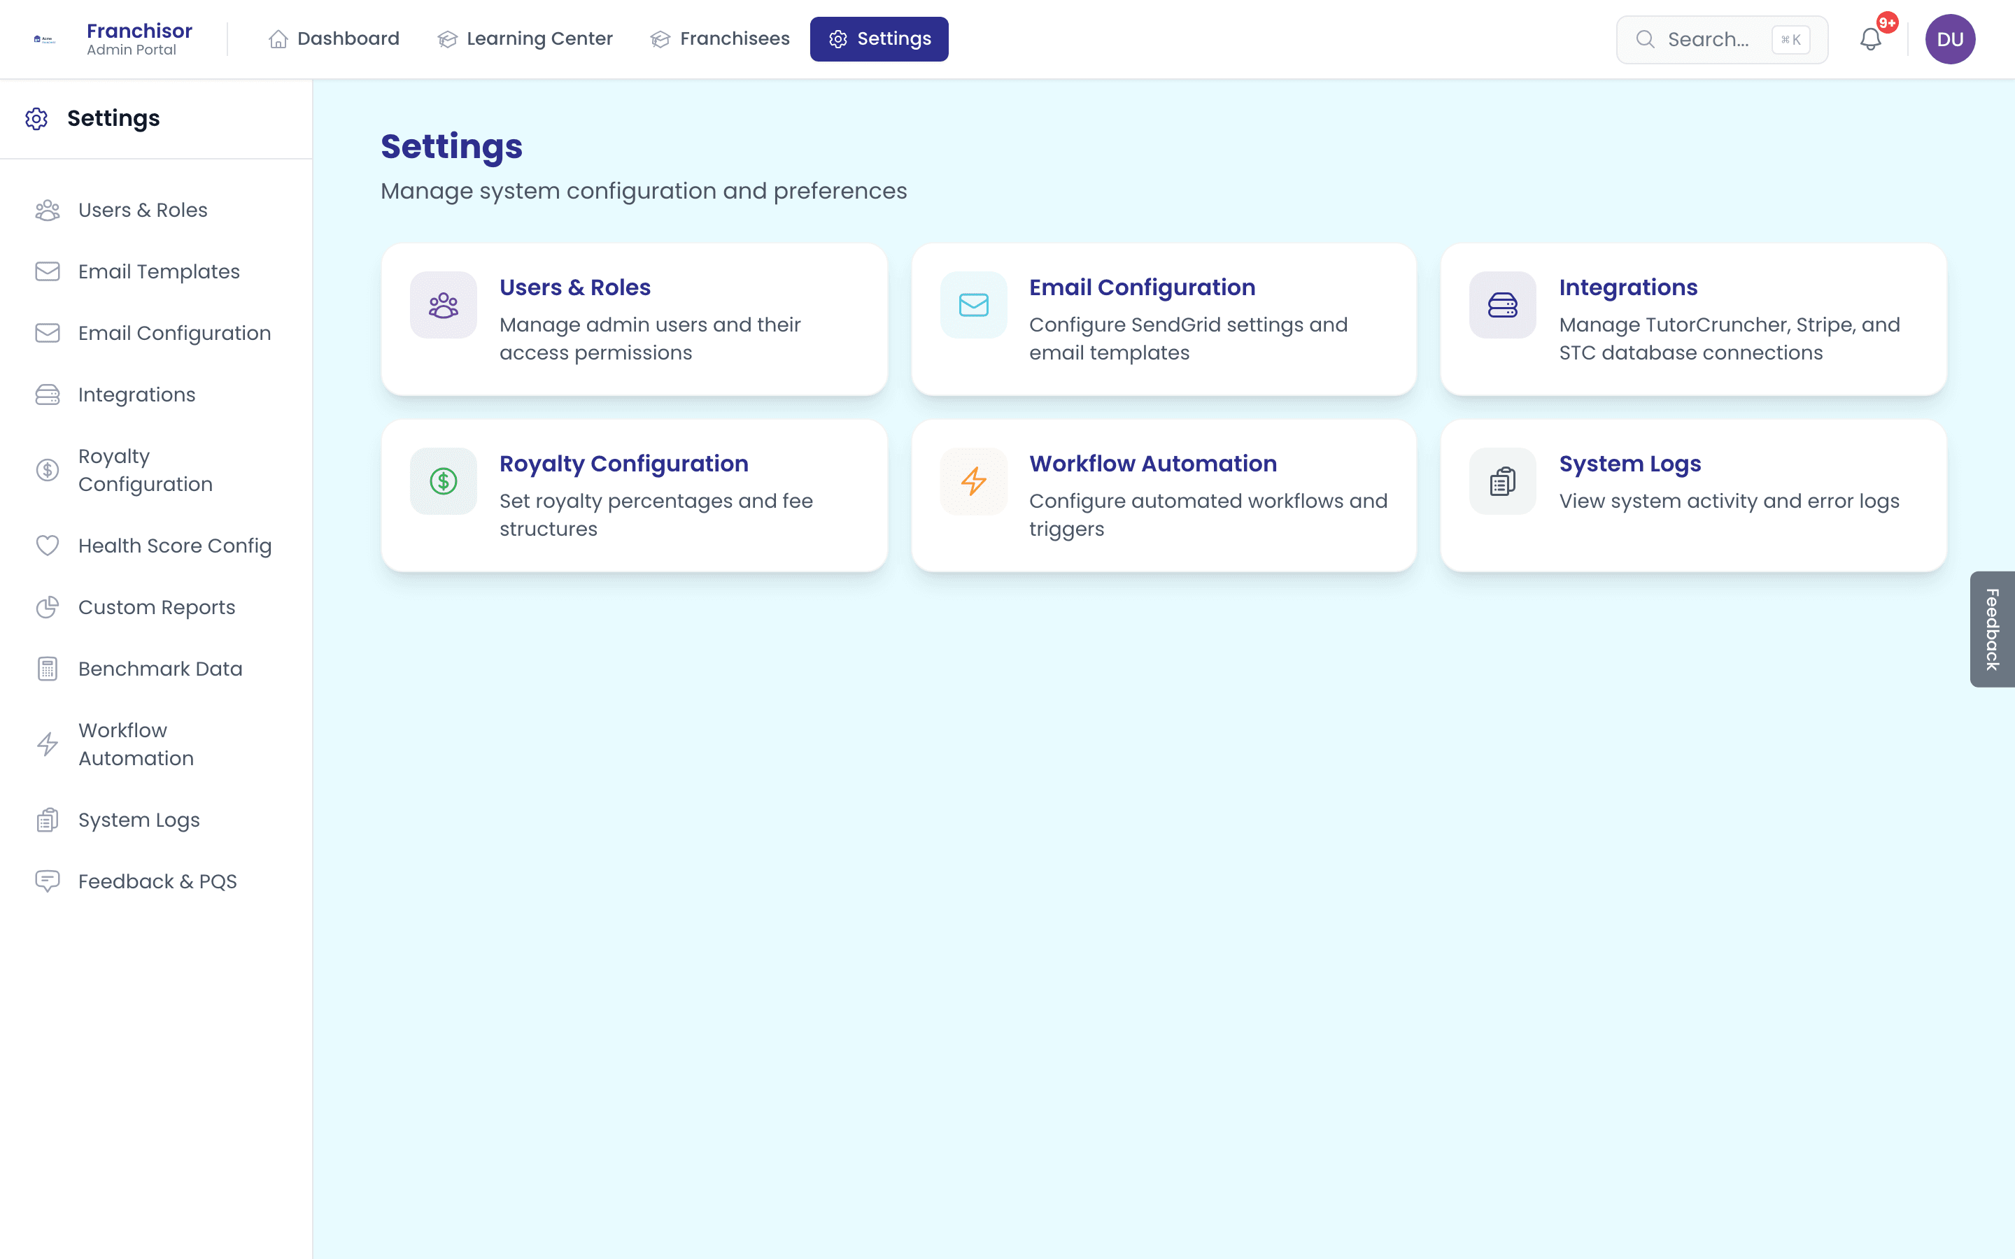2015x1259 pixels.
Task: Open Health Score Config in sidebar
Action: pyautogui.click(x=157, y=546)
